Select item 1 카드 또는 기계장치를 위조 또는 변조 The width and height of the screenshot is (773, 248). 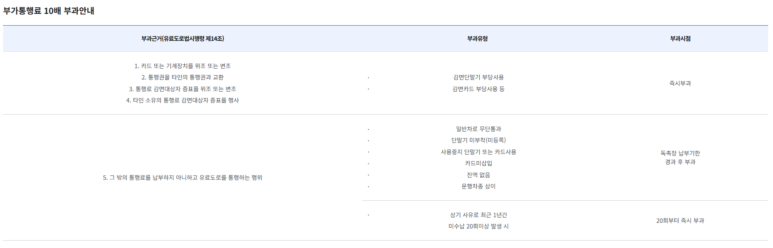182,66
